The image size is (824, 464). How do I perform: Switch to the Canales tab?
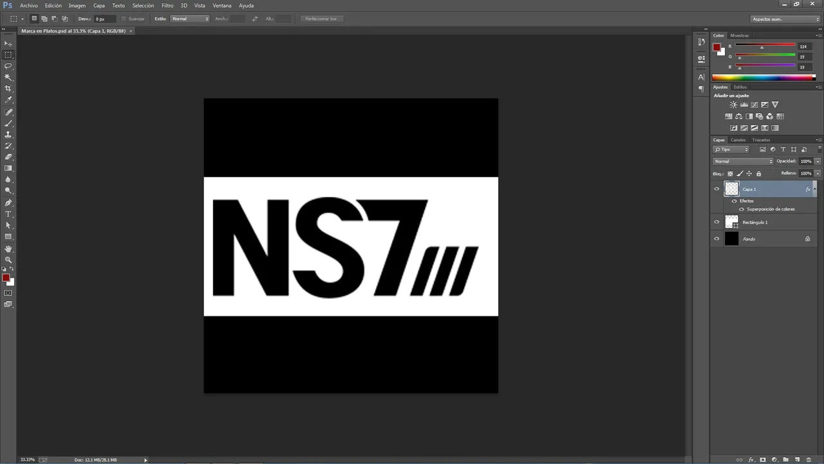point(738,140)
